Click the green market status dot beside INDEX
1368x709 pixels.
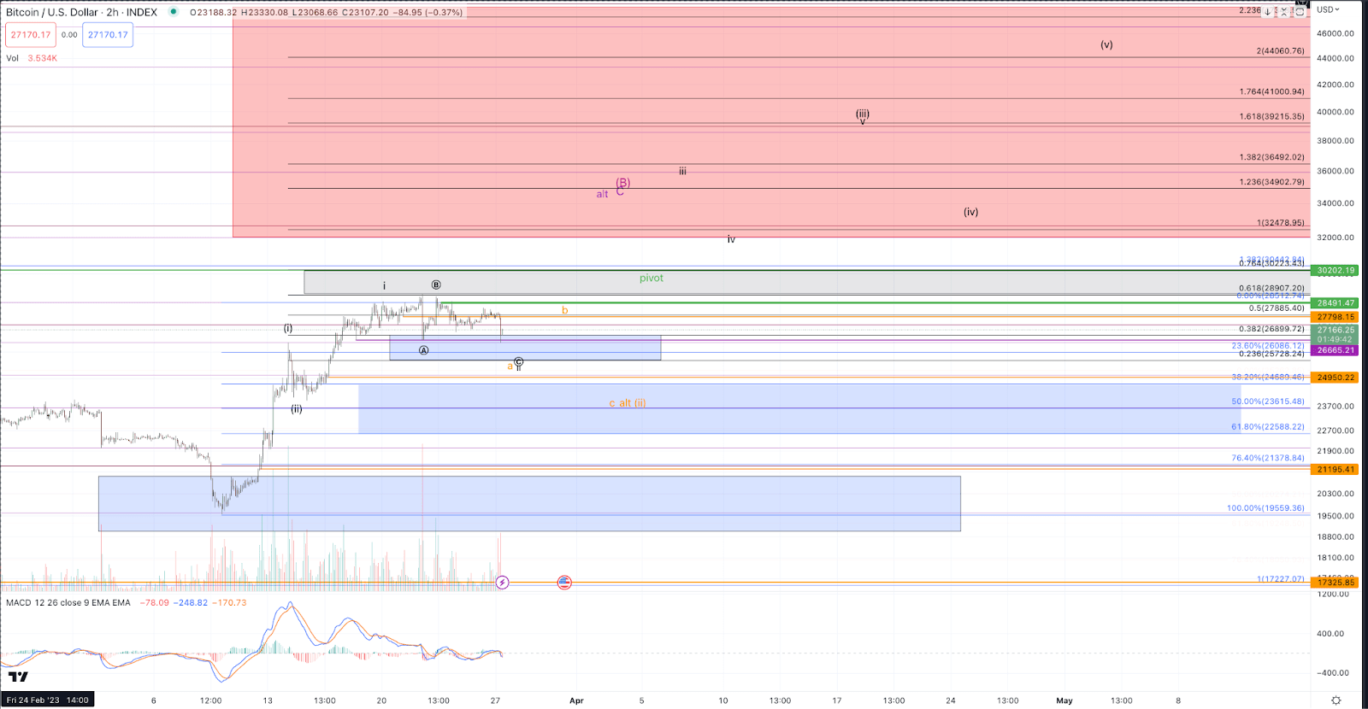(174, 12)
